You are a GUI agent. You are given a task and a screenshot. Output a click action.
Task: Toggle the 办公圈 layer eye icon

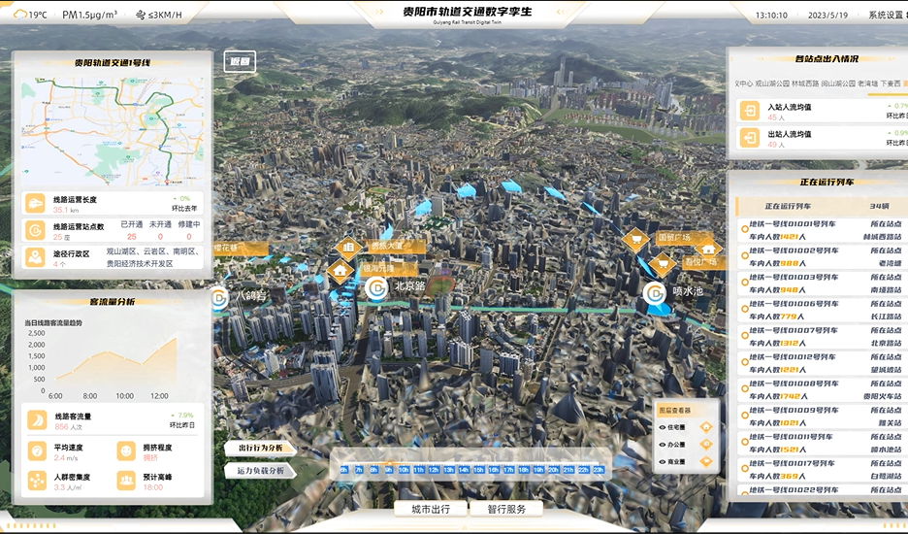(x=662, y=445)
